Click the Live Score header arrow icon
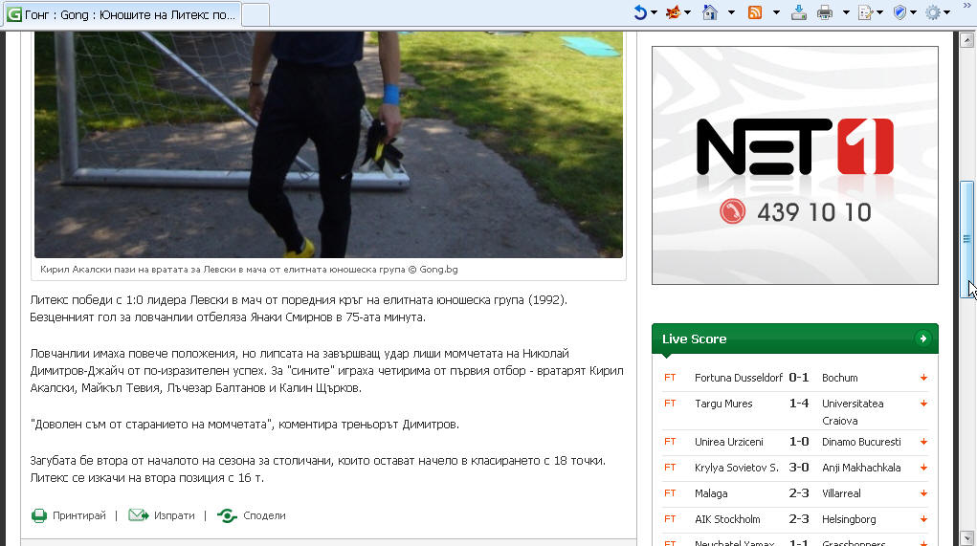The height and width of the screenshot is (546, 977). point(922,339)
